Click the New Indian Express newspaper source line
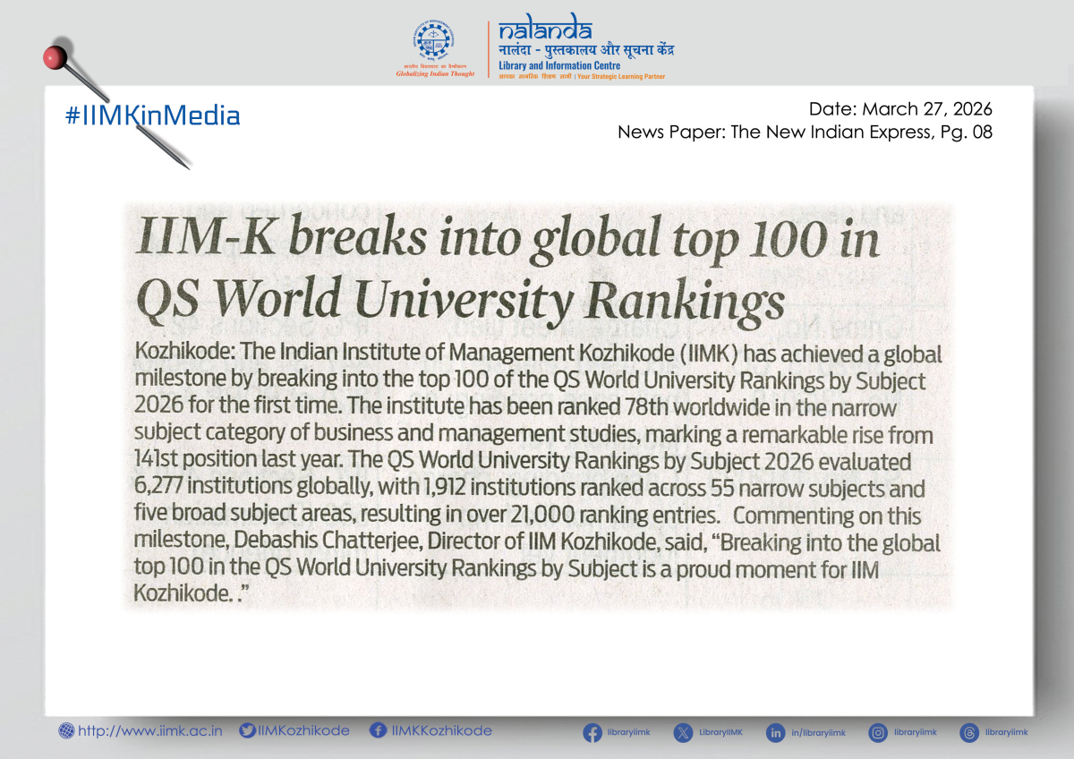This screenshot has height=759, width=1074. (805, 132)
